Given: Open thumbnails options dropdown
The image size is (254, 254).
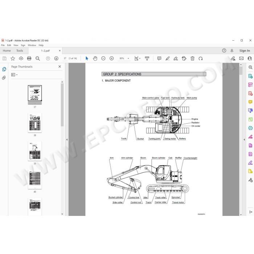Looking at the screenshot, I should pos(14,75).
